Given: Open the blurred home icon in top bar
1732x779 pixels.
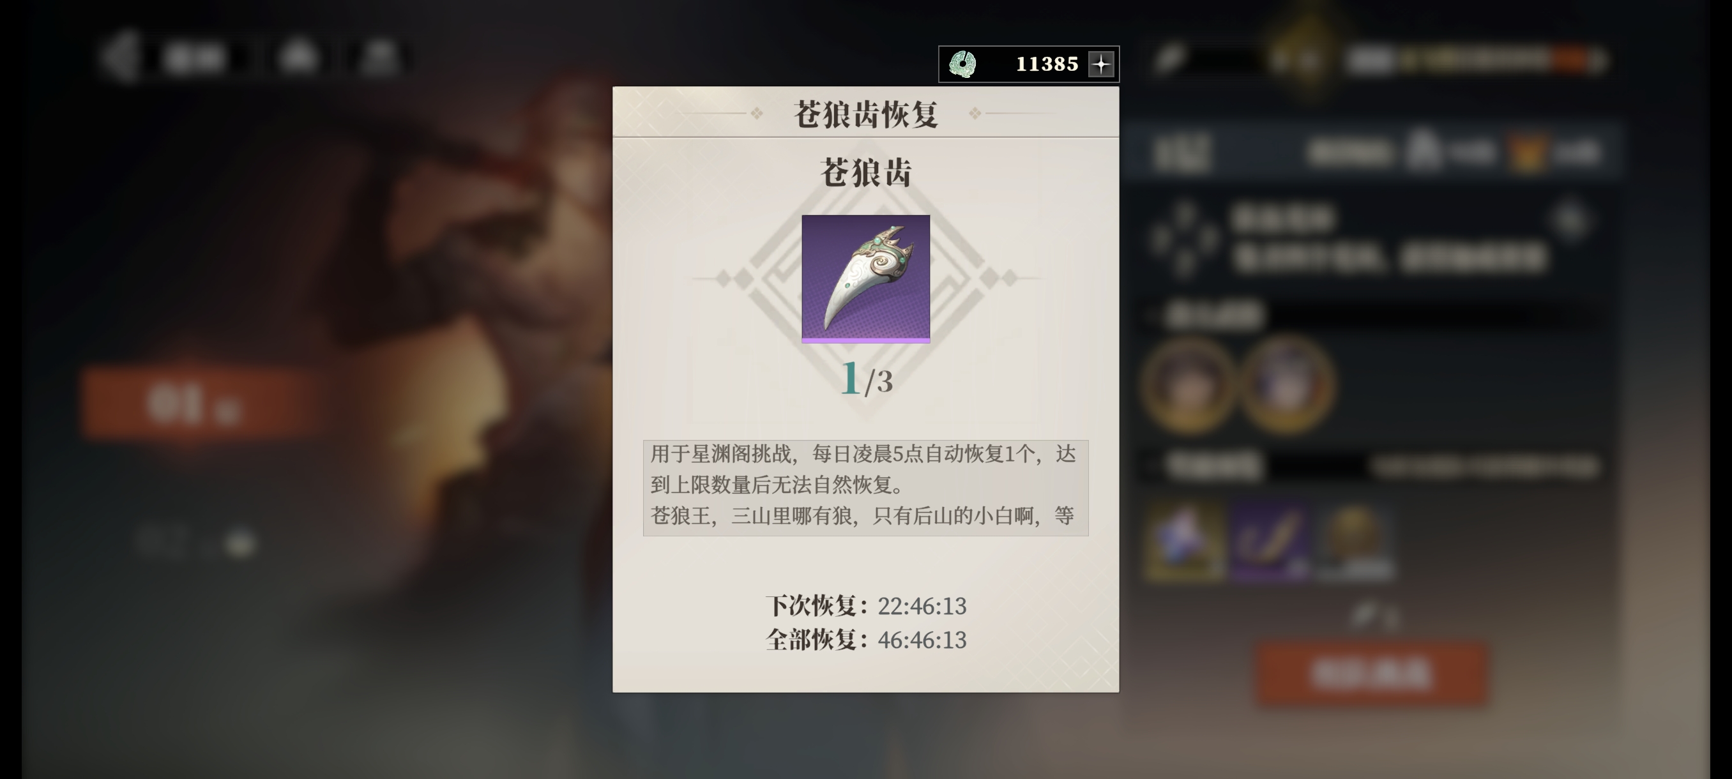Looking at the screenshot, I should (x=297, y=56).
